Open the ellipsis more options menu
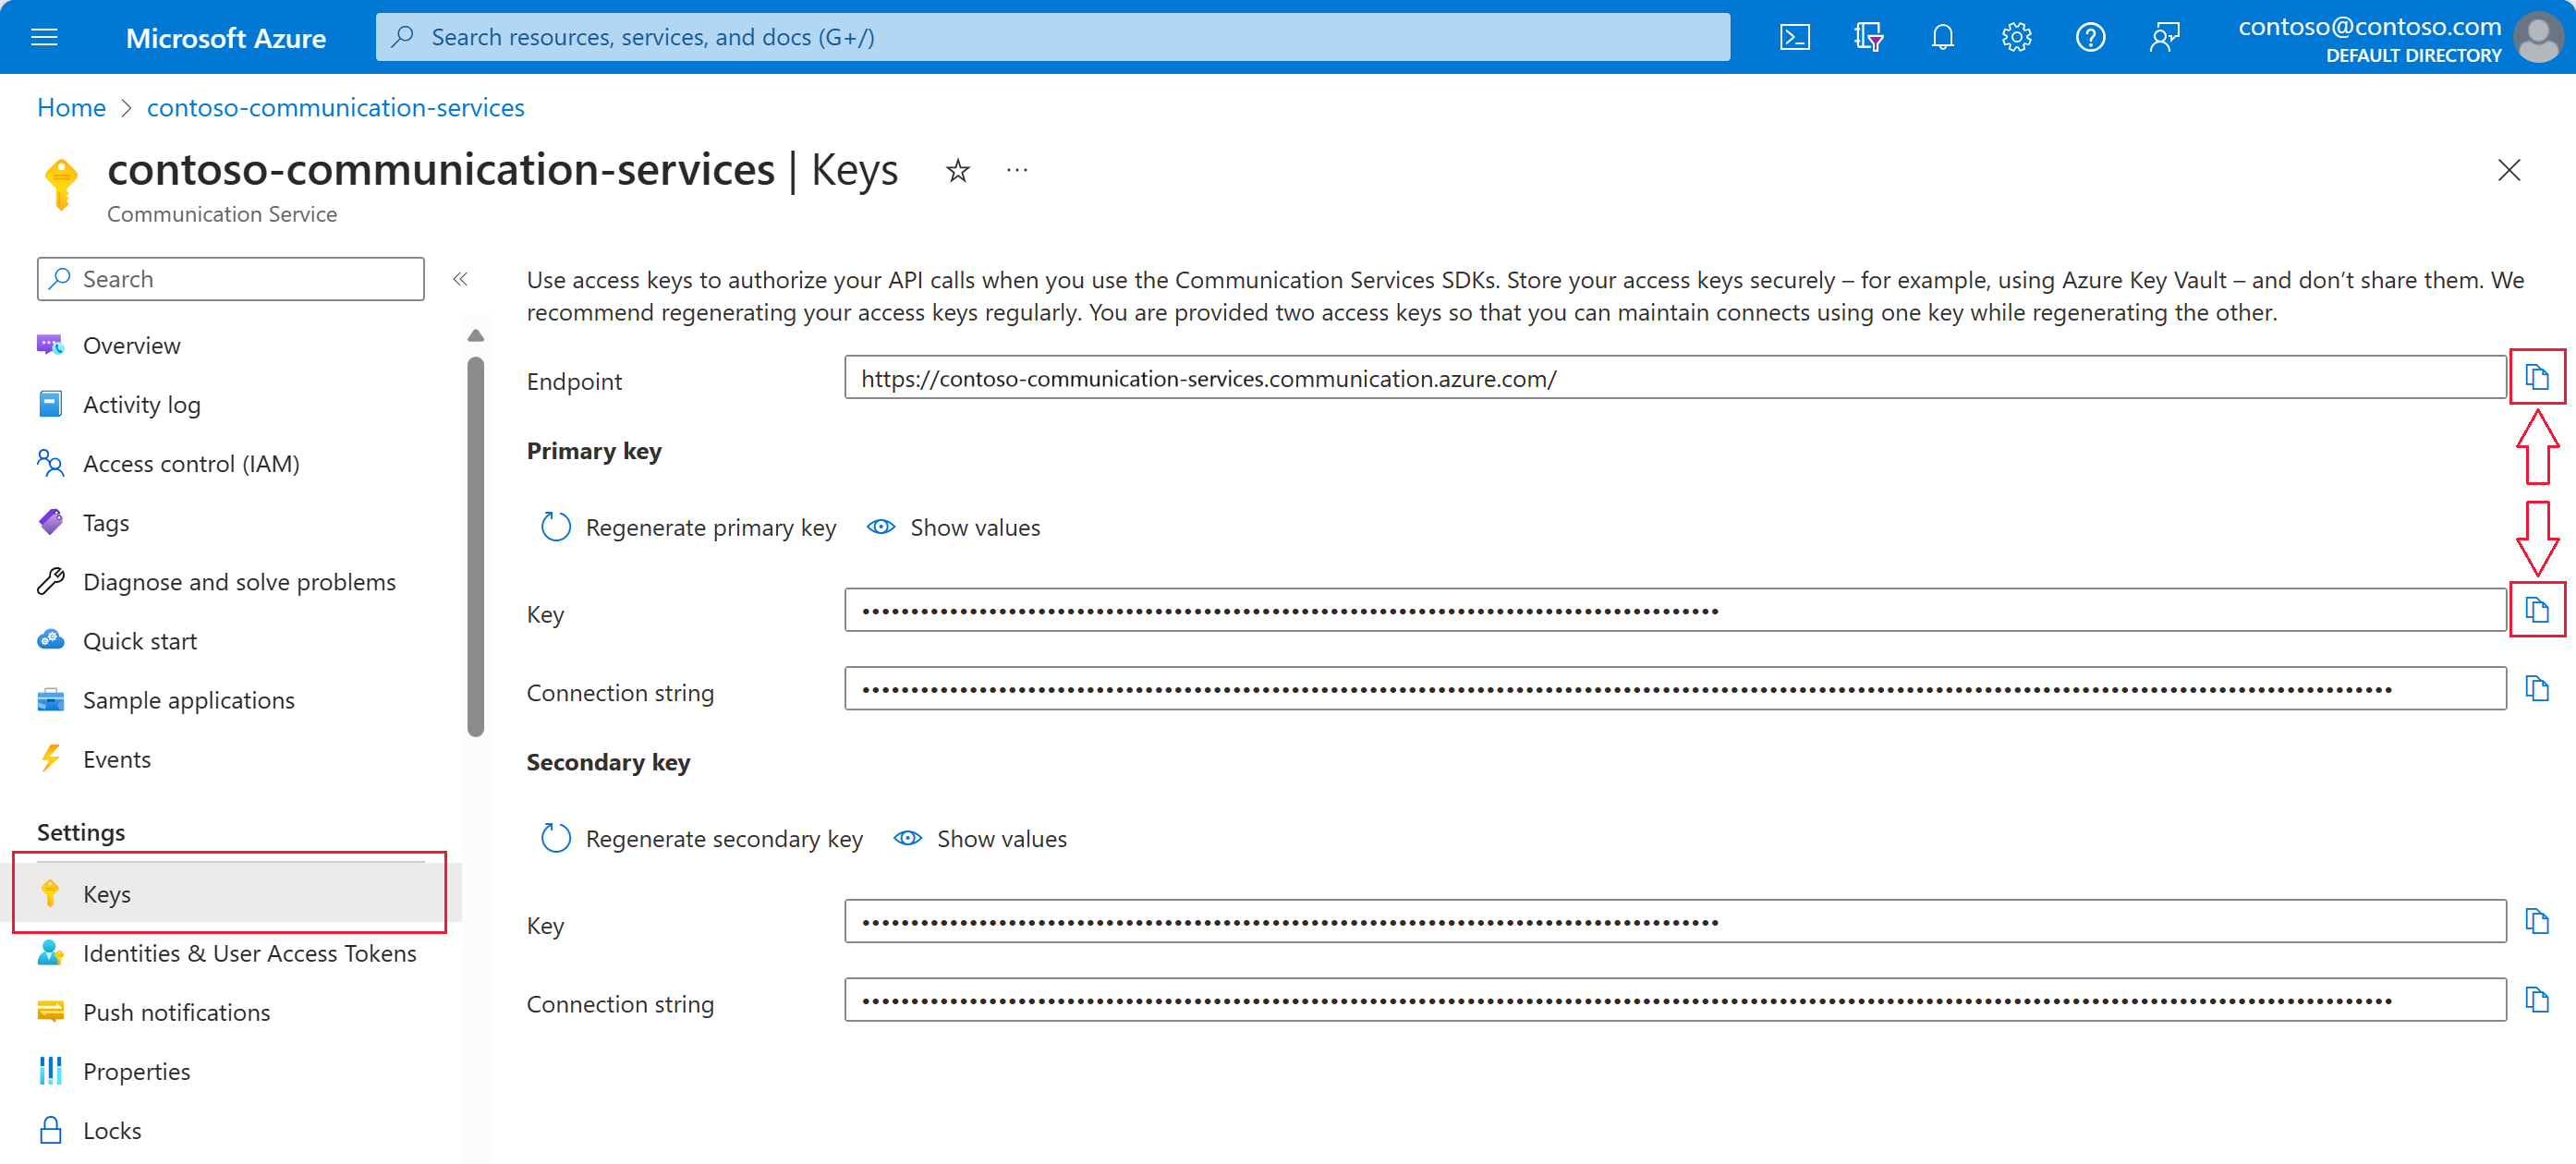Image resolution: width=2576 pixels, height=1164 pixels. click(x=1017, y=171)
